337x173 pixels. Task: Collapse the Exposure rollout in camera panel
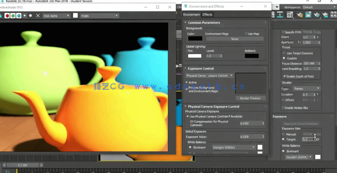point(279,116)
